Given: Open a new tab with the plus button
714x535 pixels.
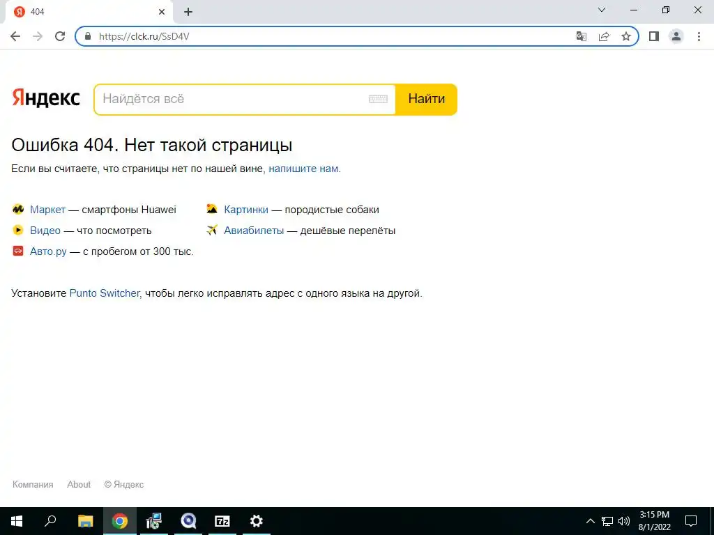Looking at the screenshot, I should [188, 12].
